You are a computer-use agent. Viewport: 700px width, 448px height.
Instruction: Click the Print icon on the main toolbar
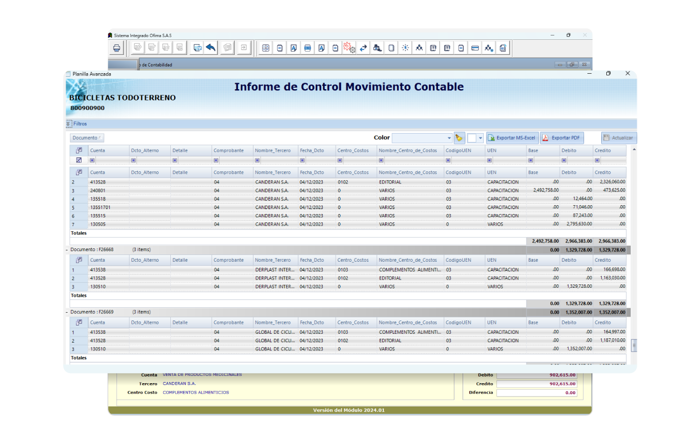click(x=116, y=48)
